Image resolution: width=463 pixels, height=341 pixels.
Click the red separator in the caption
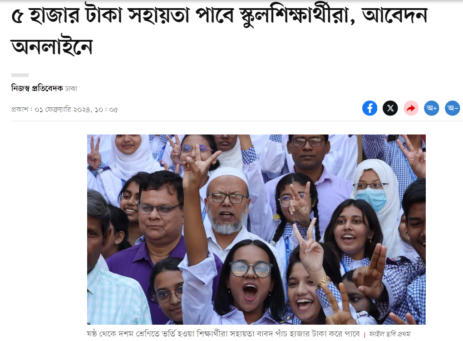[x=364, y=335]
